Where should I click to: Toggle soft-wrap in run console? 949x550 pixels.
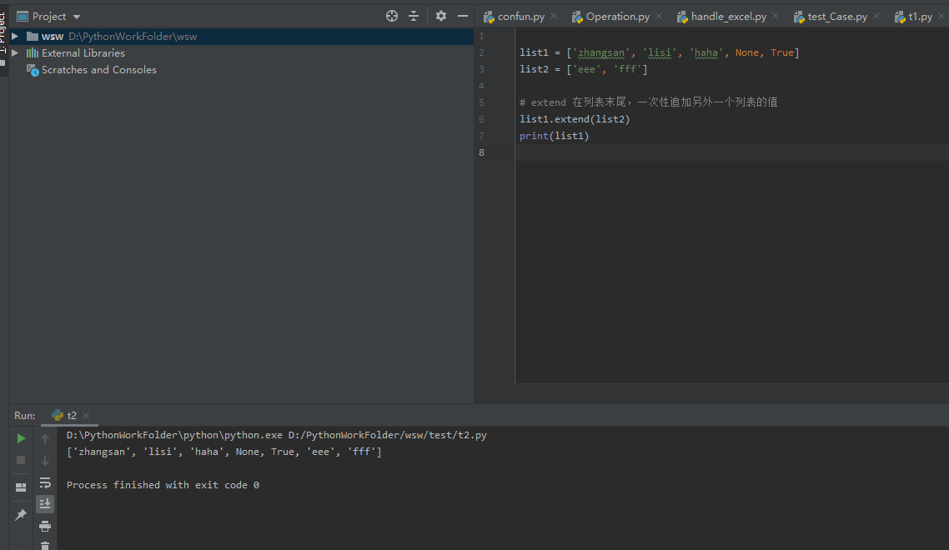click(45, 482)
